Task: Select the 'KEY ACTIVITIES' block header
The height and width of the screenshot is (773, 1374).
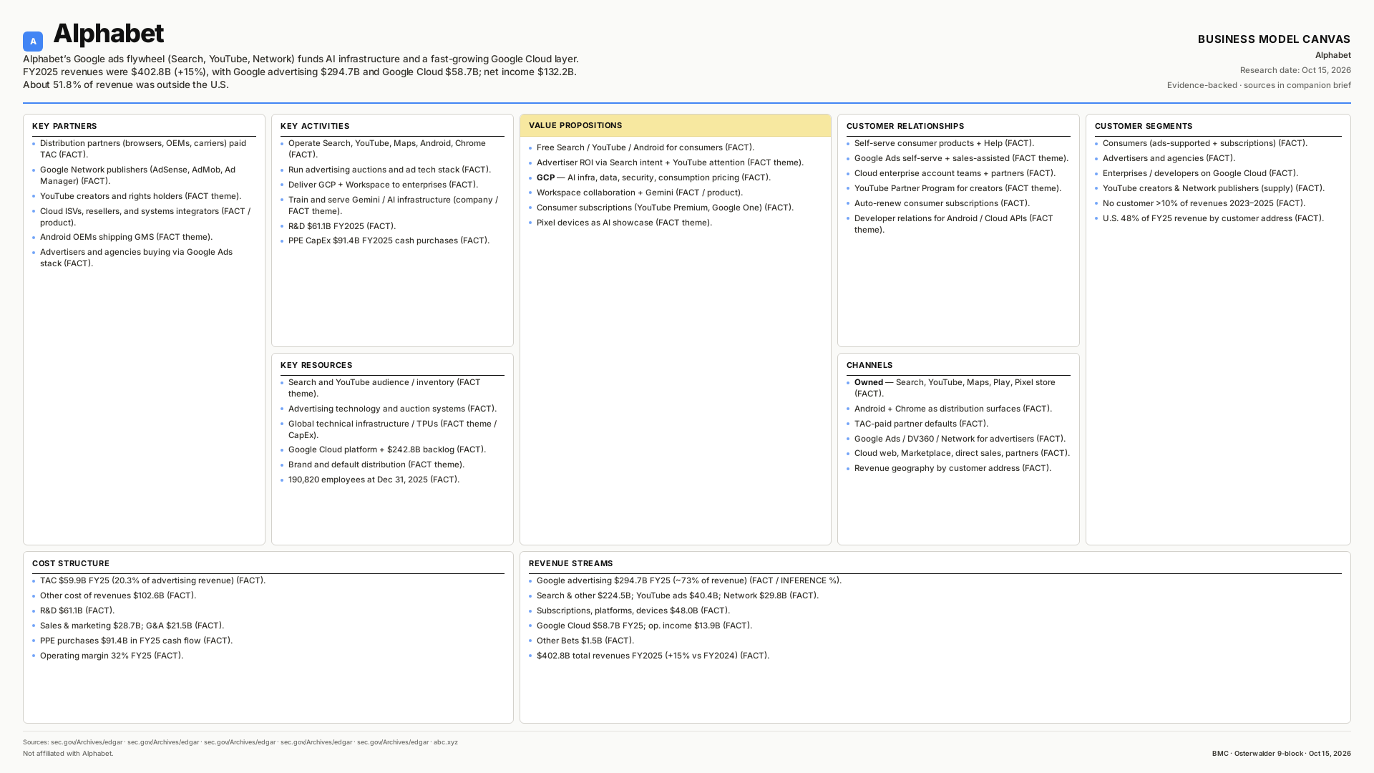Action: coord(315,126)
